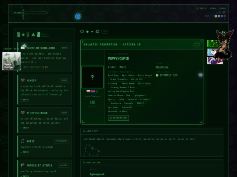Open the Afrotheria sector link
The height and width of the screenshot is (177, 237).
coord(162,67)
